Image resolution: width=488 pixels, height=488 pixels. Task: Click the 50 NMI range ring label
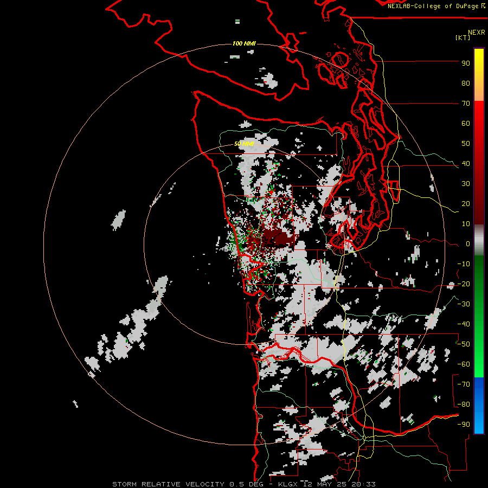tap(244, 144)
